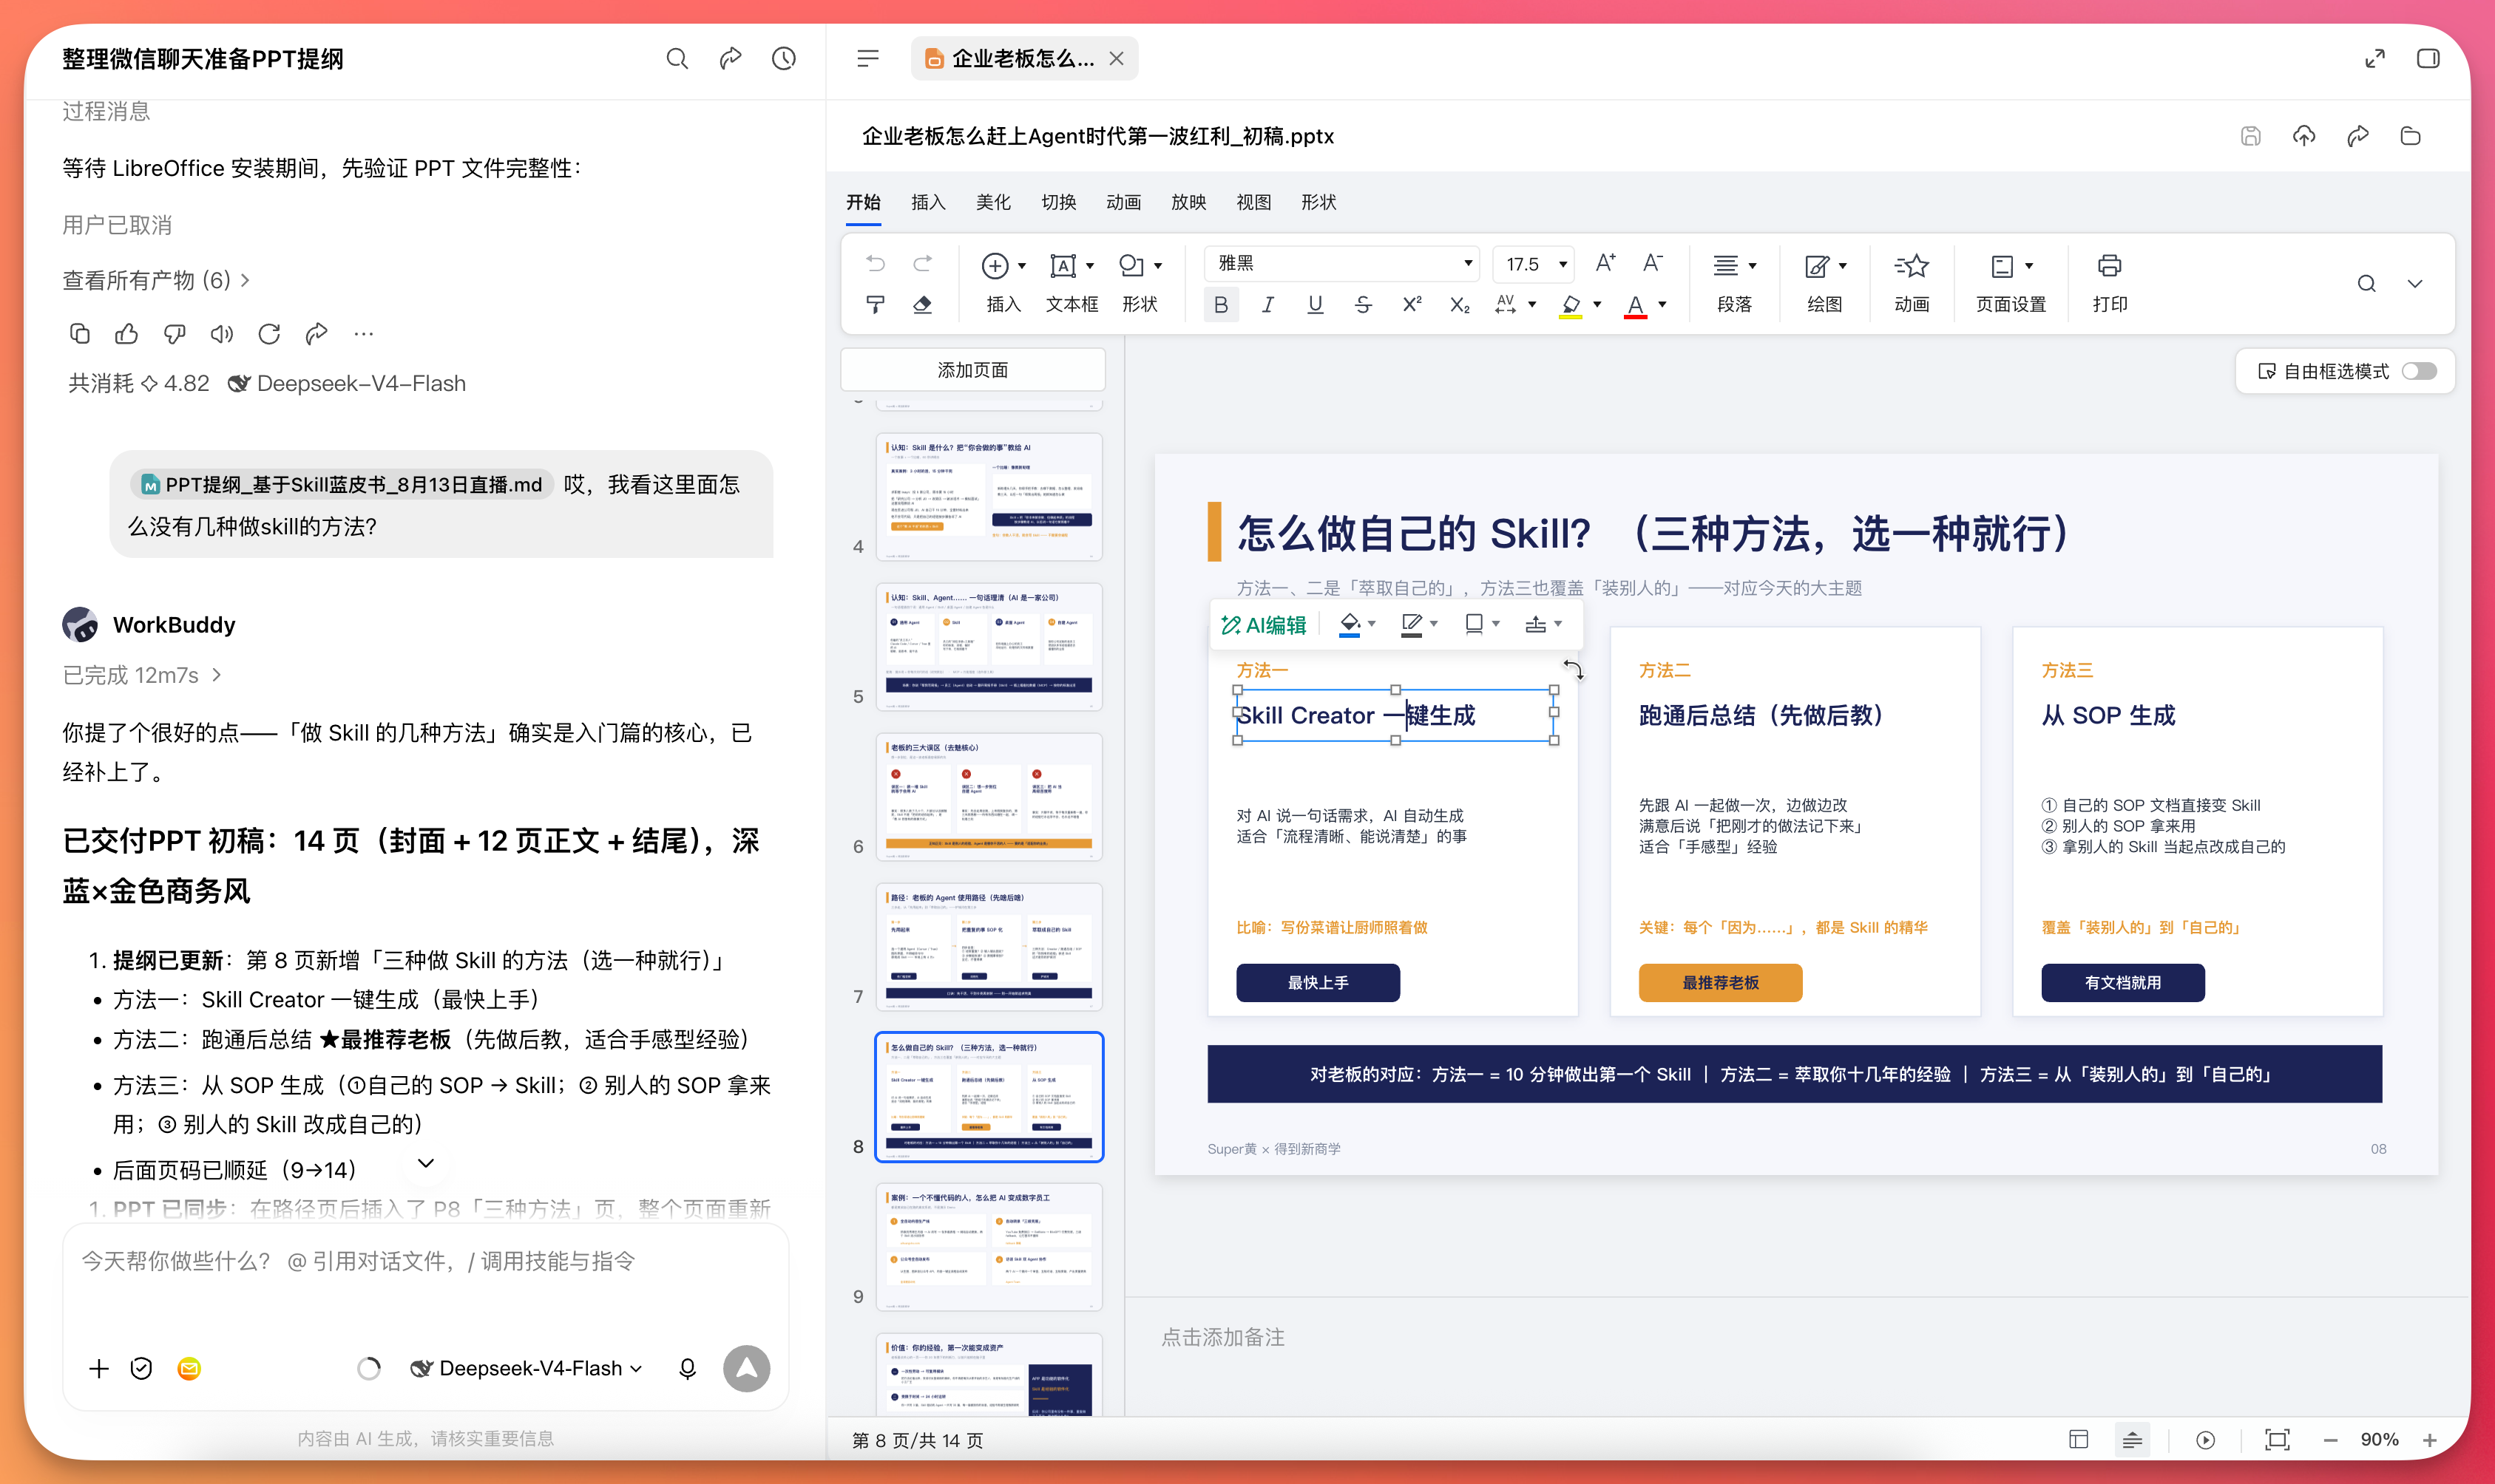Viewport: 2495px width, 1484px height.
Task: Switch to the 插入 ribbon tab
Action: click(x=927, y=202)
